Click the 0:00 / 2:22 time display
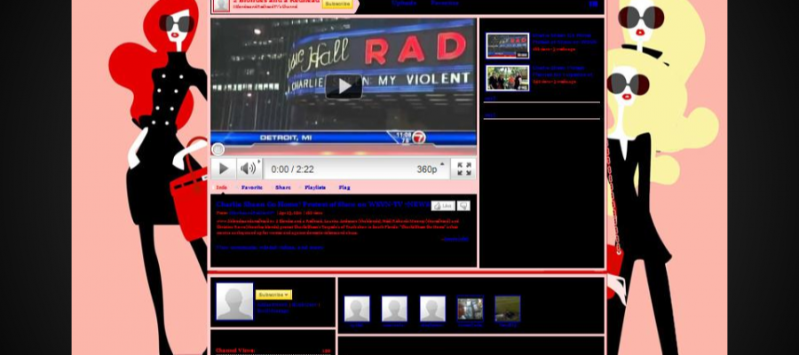Screen dimensions: 799x355 (292, 170)
